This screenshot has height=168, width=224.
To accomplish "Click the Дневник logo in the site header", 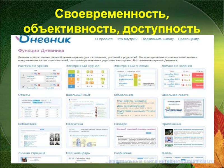I will click(44, 39).
